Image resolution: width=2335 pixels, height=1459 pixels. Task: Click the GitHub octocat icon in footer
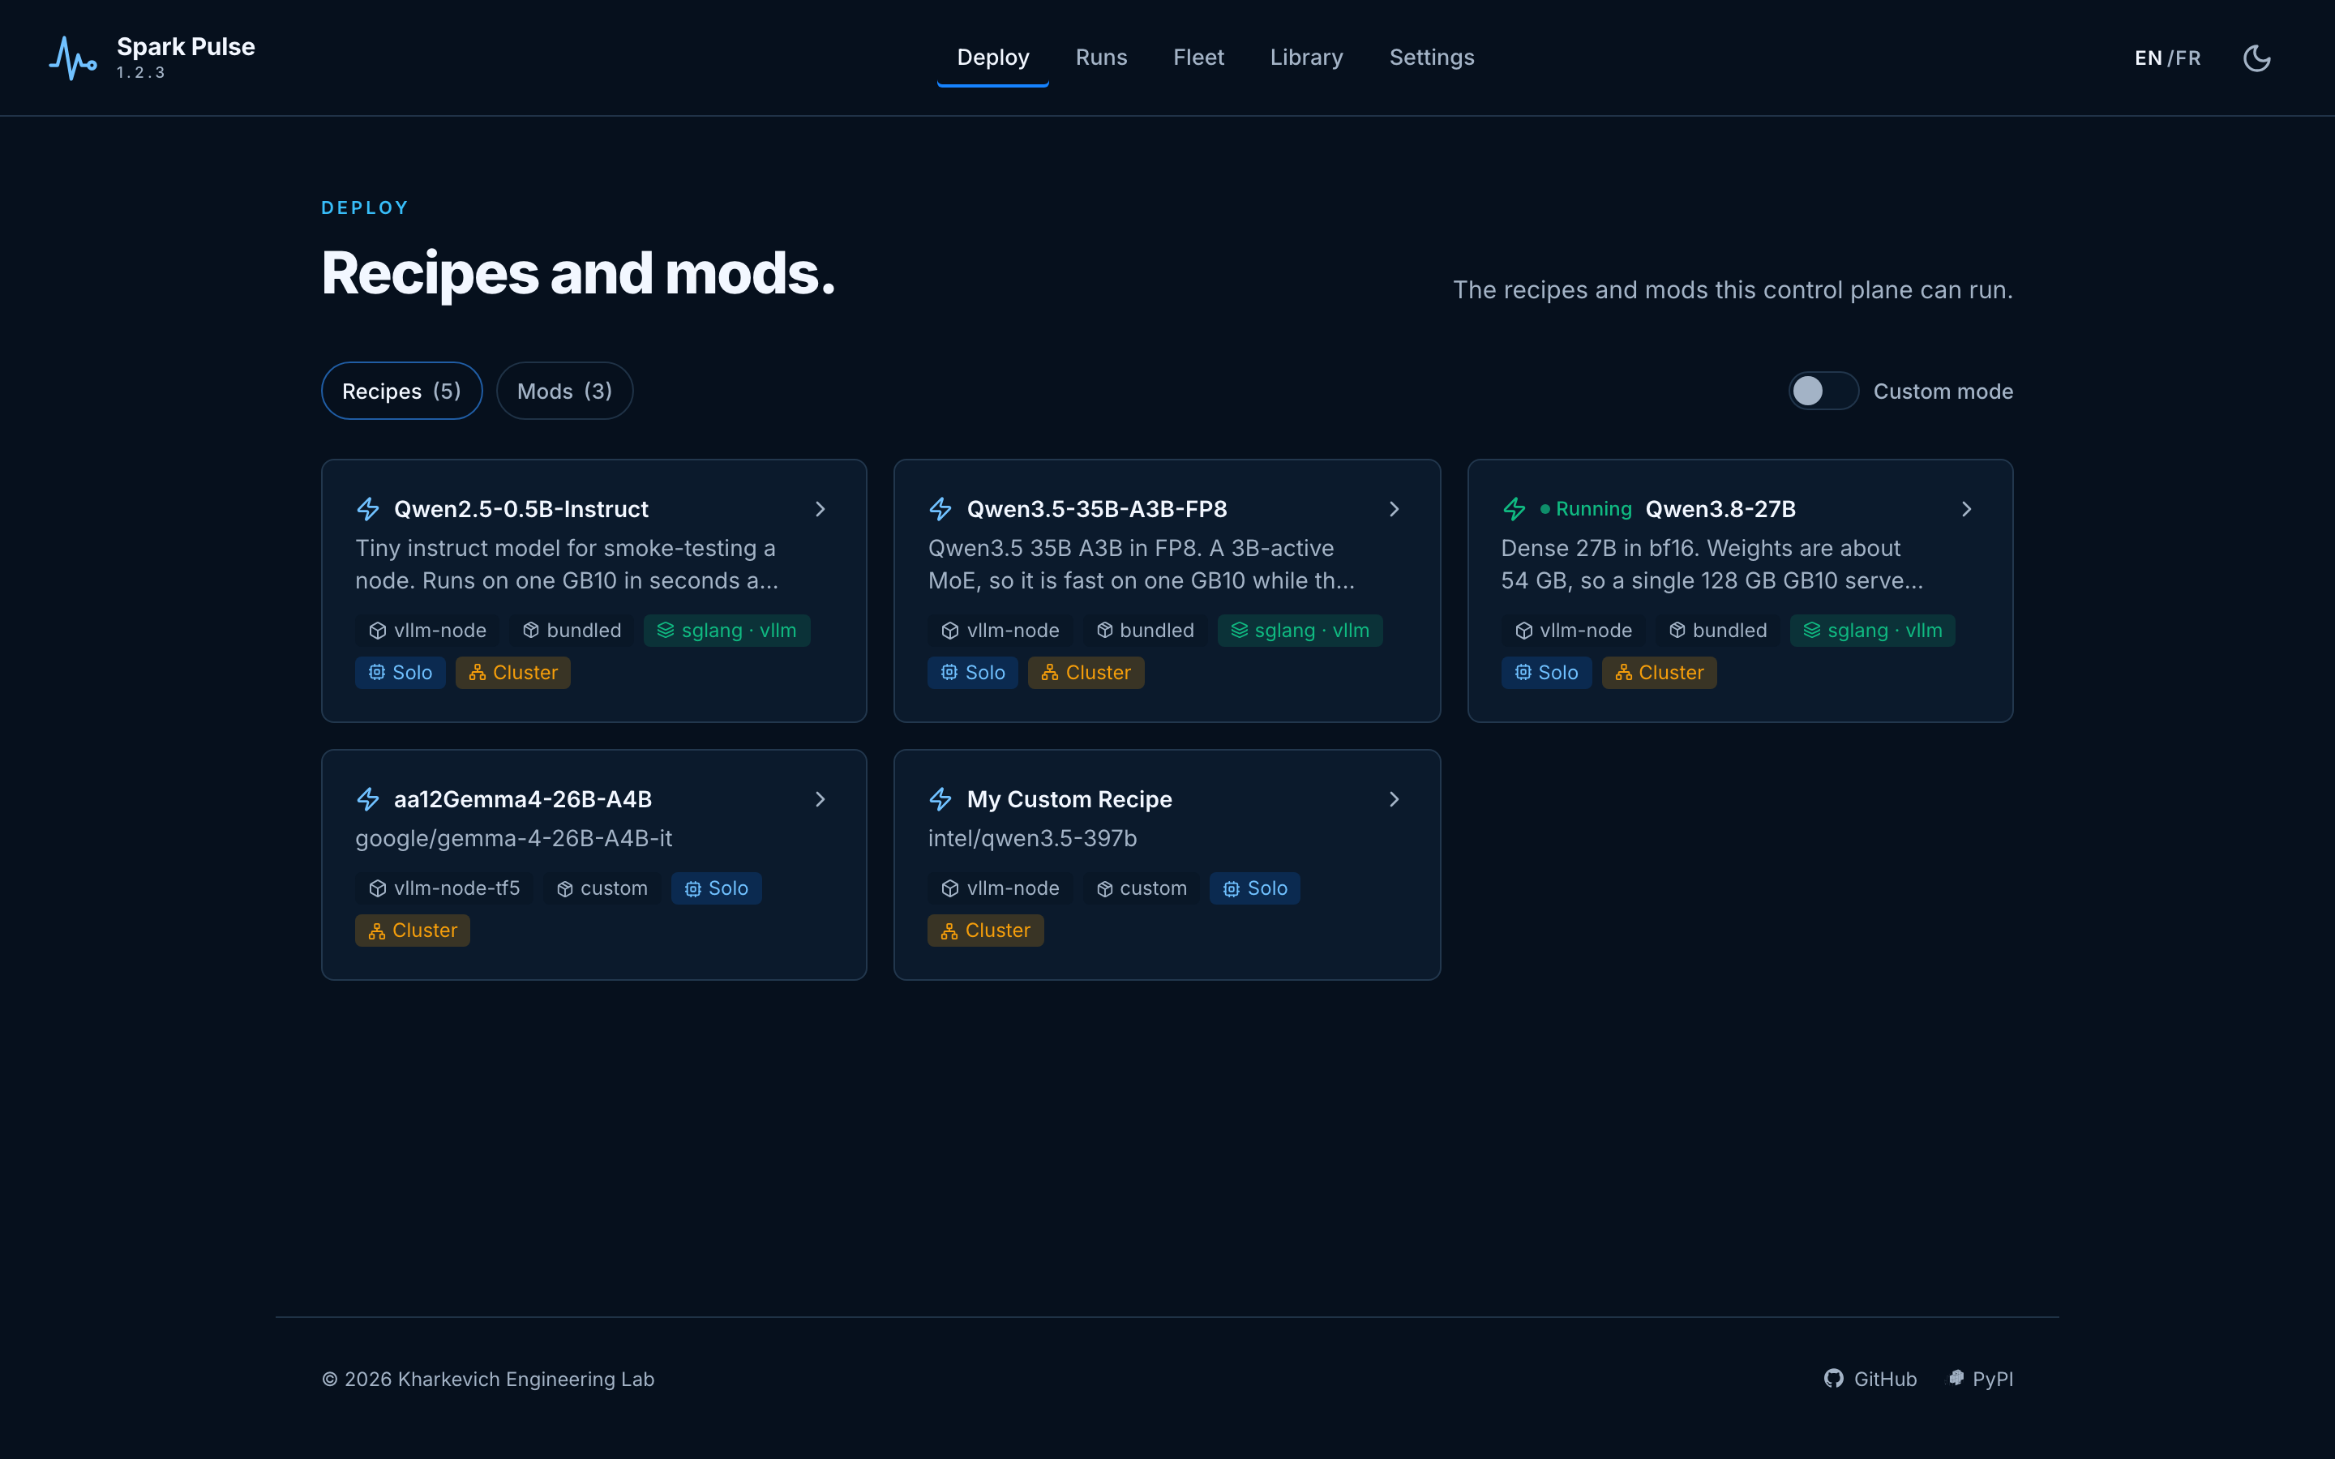click(1833, 1378)
